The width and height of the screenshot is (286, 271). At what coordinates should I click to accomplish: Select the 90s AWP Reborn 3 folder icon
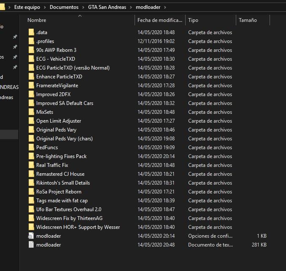click(31, 50)
